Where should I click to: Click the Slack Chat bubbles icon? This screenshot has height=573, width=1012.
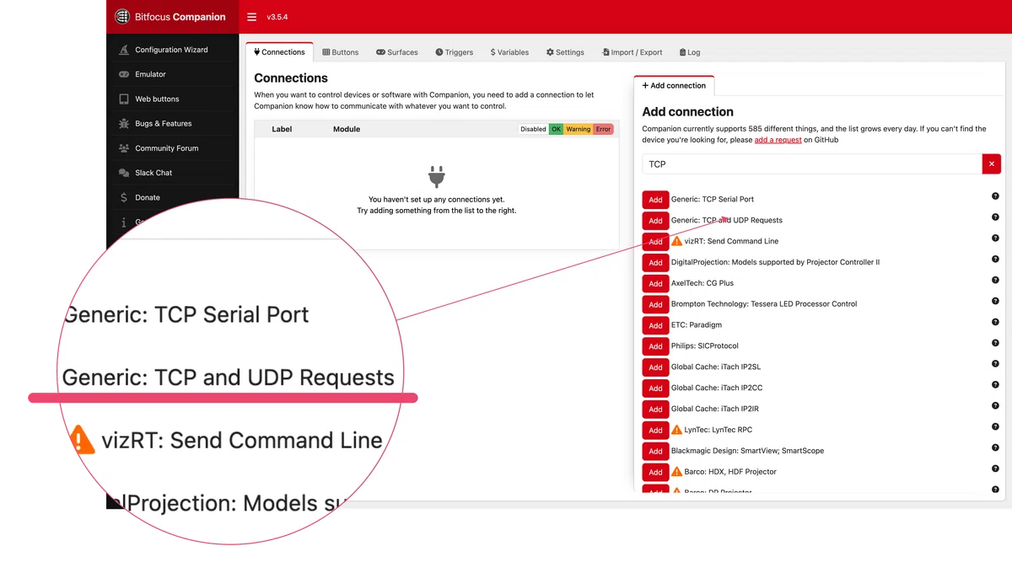tap(124, 173)
